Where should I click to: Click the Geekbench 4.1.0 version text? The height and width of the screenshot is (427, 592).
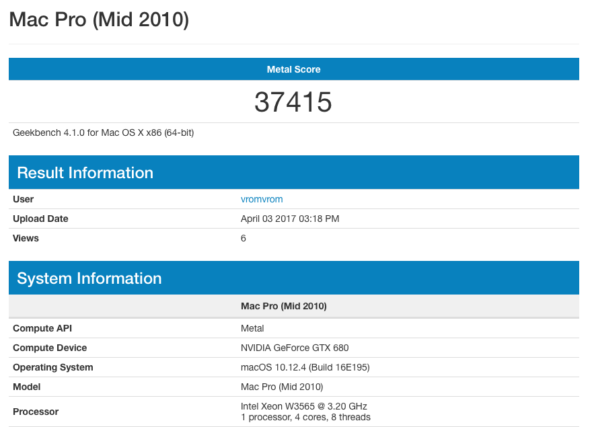pyautogui.click(x=103, y=133)
